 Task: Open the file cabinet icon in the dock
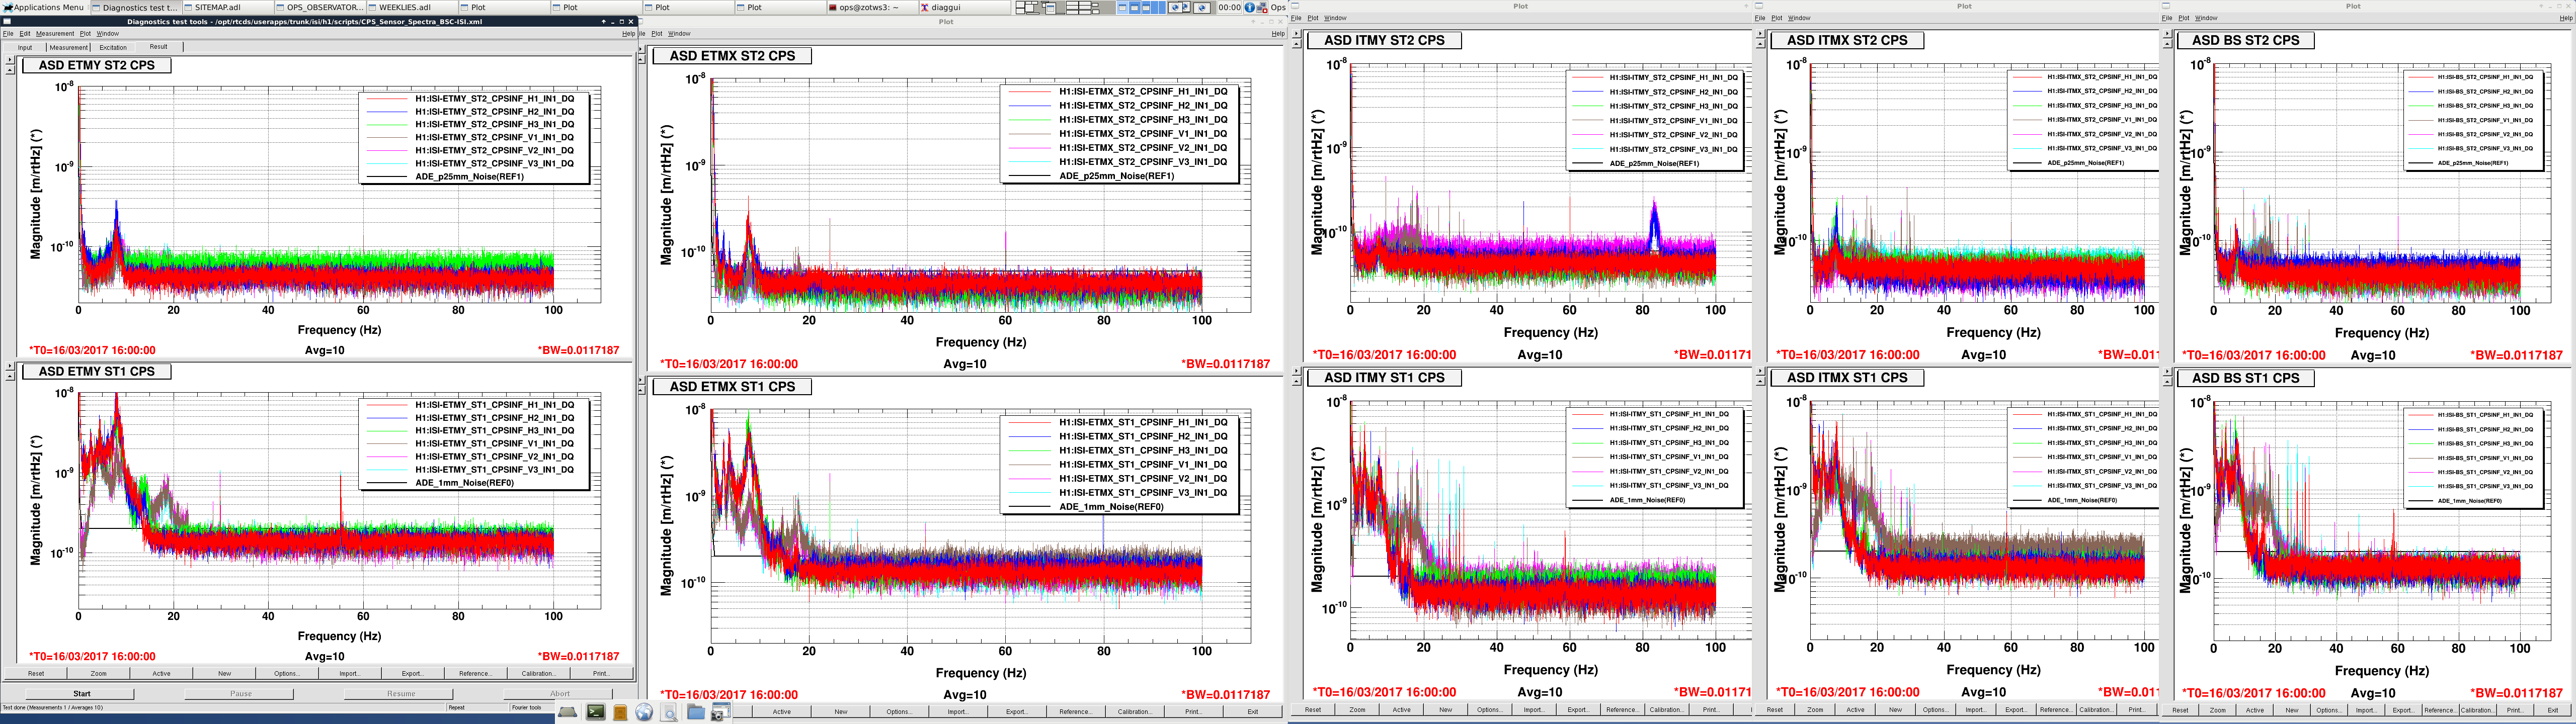coord(620,712)
